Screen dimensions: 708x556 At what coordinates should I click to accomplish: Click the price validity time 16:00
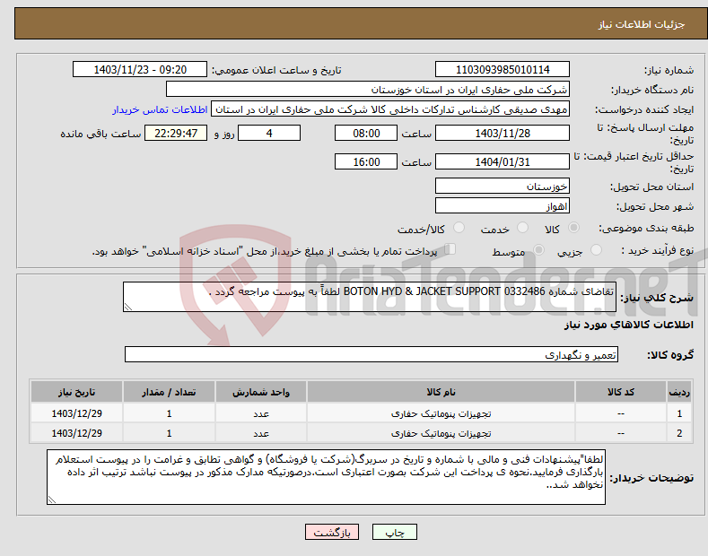pyautogui.click(x=366, y=161)
